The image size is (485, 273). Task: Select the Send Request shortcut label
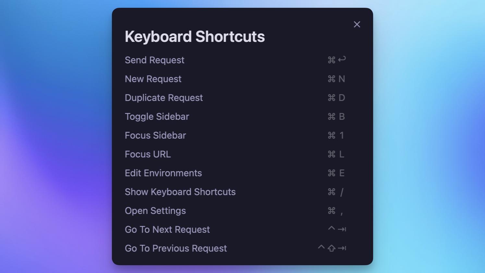154,60
